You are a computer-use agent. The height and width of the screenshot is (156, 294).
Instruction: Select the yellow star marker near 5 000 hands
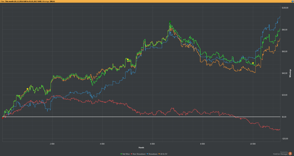(128, 60)
